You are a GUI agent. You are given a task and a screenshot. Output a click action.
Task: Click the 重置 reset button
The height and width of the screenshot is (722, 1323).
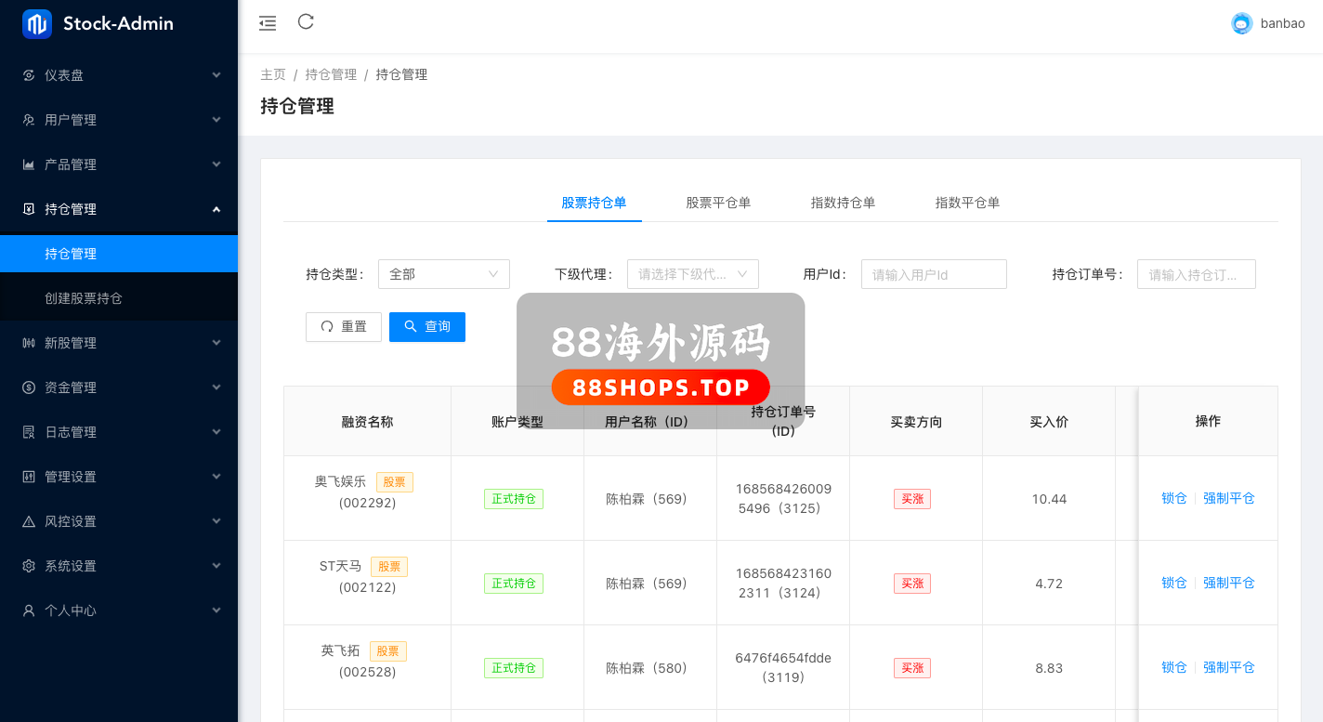344,326
